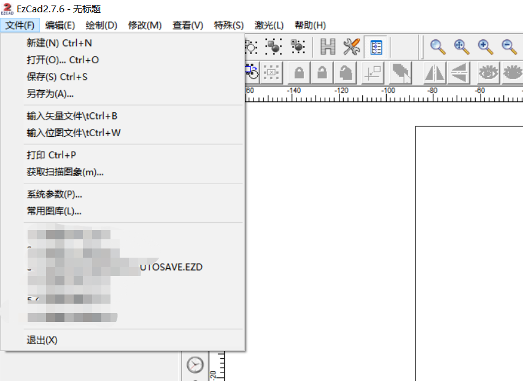Viewport: 523px width, 381px height.
Task: Select 获取扫描图象(m)... menu entry
Action: click(123, 172)
